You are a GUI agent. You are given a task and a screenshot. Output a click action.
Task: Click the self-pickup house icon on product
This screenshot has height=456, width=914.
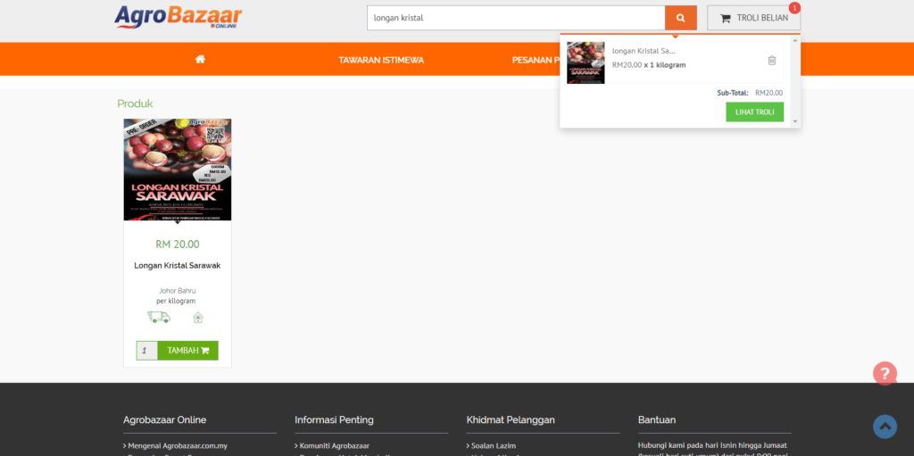(x=198, y=317)
